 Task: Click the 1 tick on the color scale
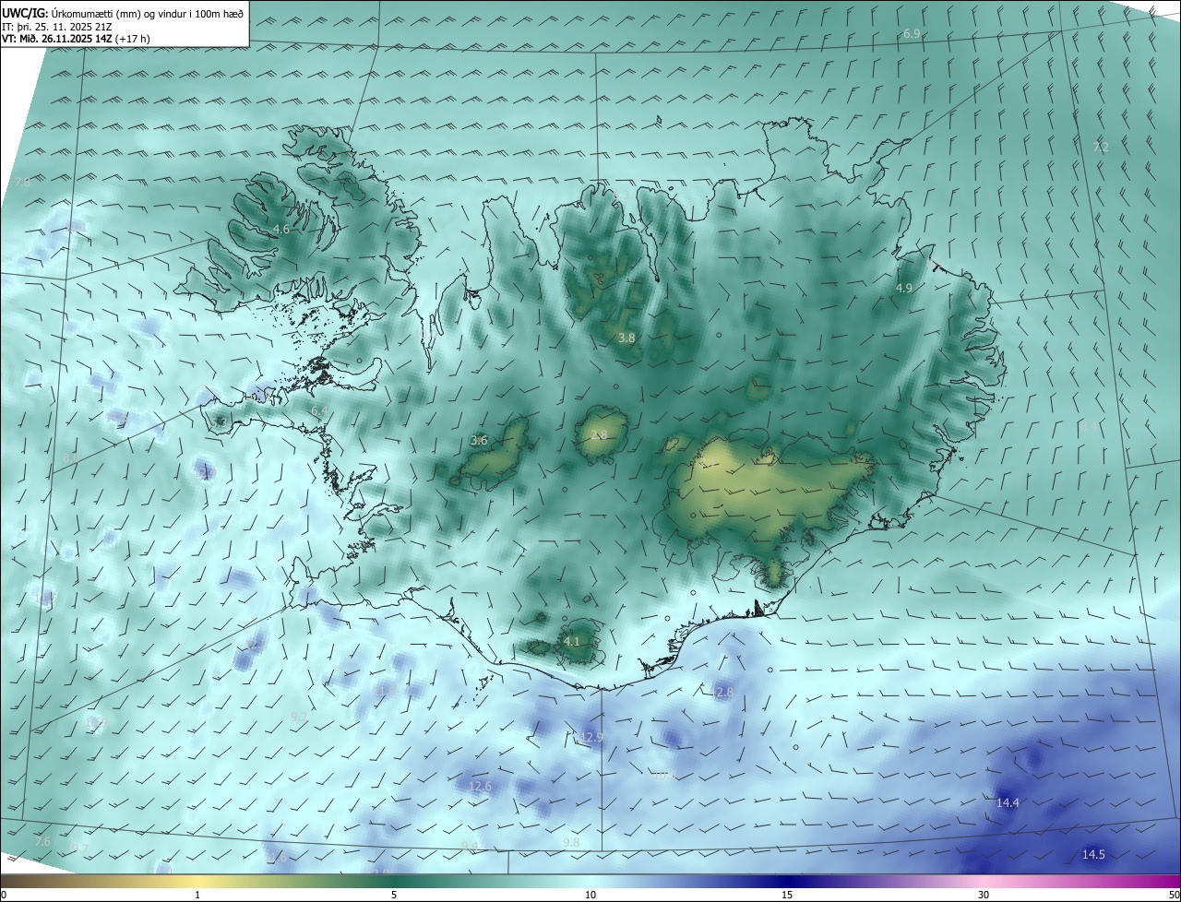coord(197,895)
